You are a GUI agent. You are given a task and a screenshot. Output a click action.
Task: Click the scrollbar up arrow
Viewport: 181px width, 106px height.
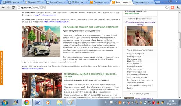pyautogui.click(x=180, y=12)
